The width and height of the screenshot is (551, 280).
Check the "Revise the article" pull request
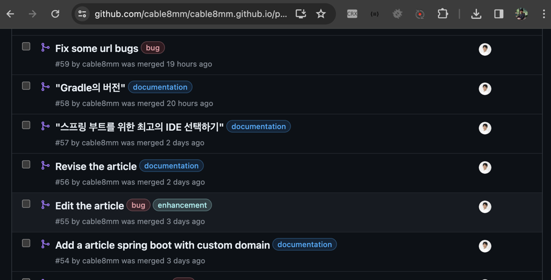(x=26, y=165)
